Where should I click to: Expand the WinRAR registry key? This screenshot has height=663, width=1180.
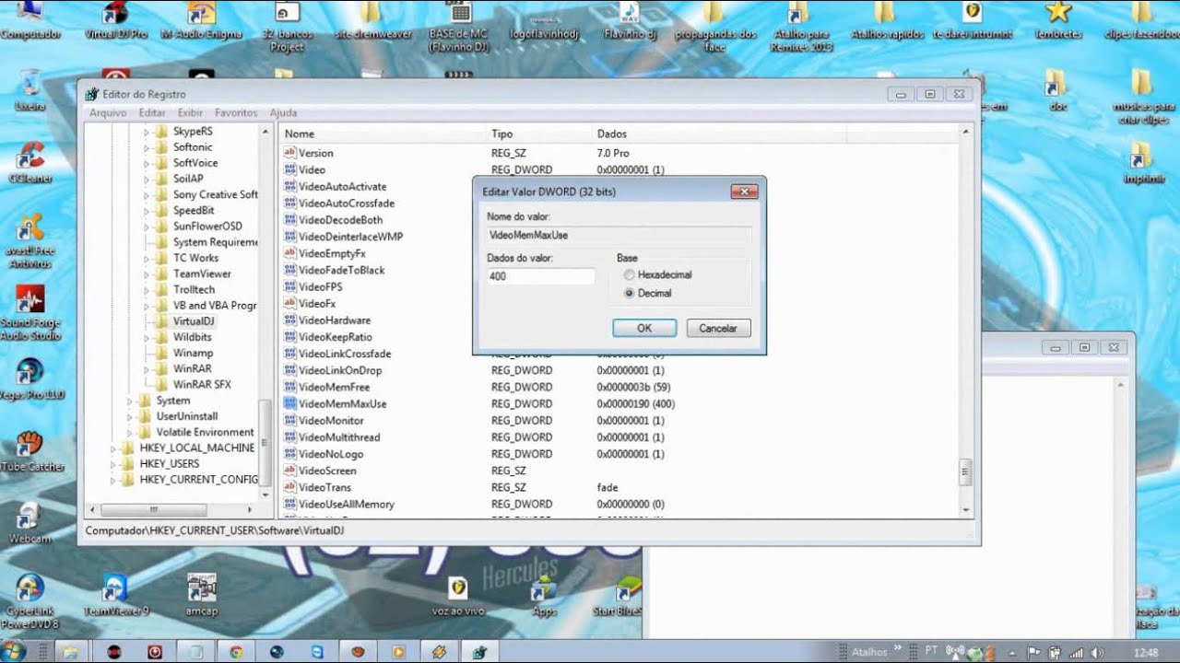coord(146,368)
